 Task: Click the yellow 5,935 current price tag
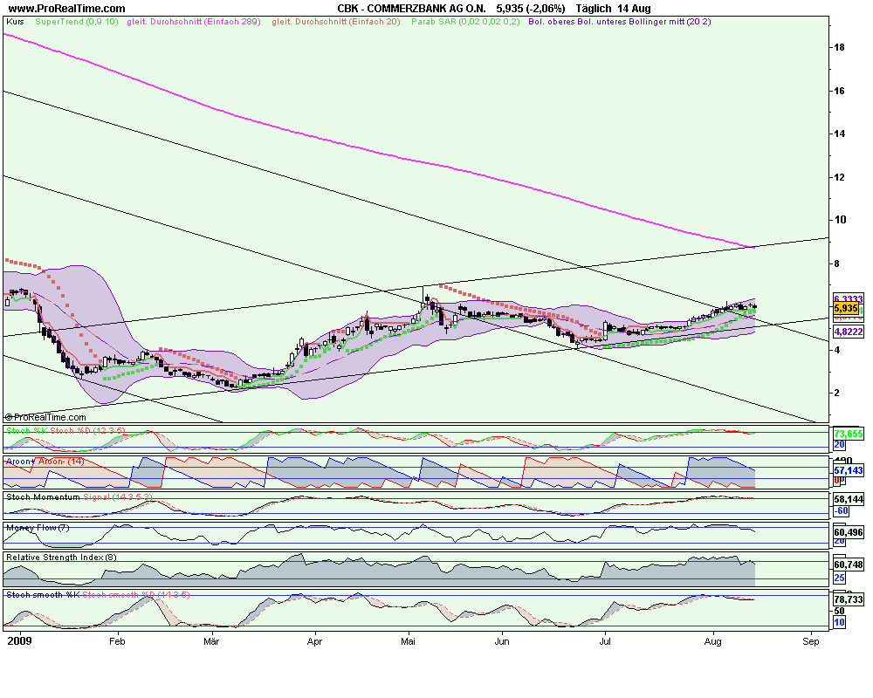(846, 308)
